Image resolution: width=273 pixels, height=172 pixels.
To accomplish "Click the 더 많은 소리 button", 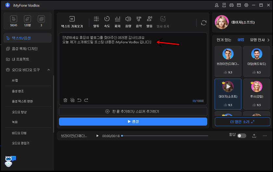I will pos(242,122).
